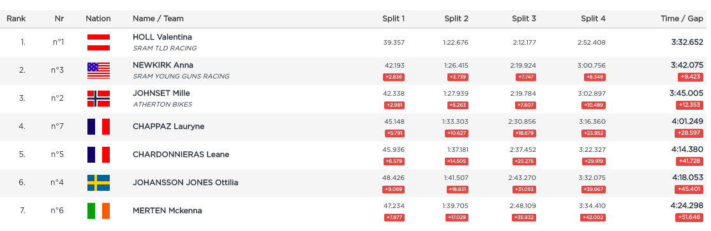Screen dimensions: 711x231
Task: Click the Name / Team column header
Action: click(158, 19)
